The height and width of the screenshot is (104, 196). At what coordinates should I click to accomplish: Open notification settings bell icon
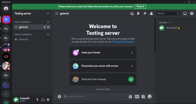coord(138,14)
